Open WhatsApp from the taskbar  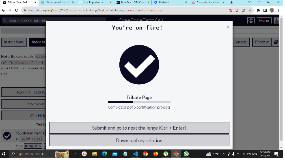point(186,154)
